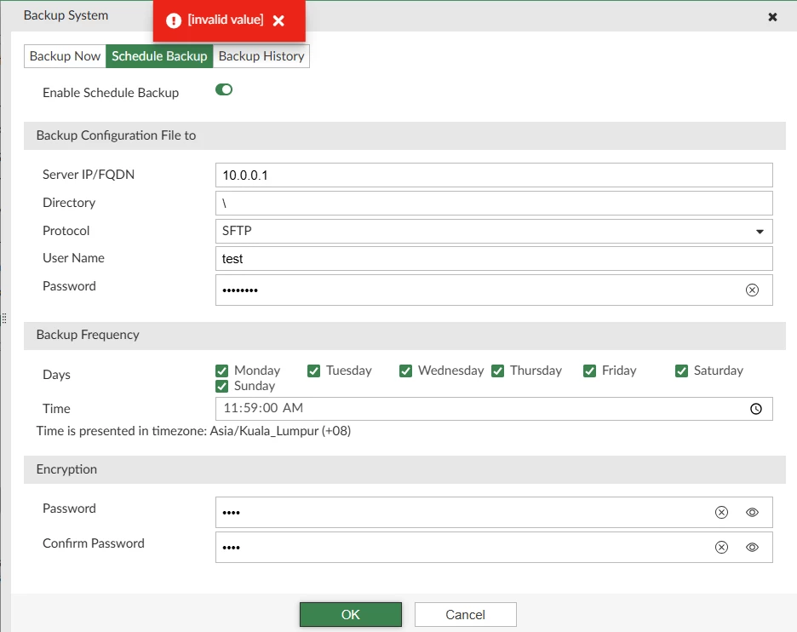The height and width of the screenshot is (632, 797).
Task: Disable the Enable Schedule Backup toggle
Action: click(224, 89)
